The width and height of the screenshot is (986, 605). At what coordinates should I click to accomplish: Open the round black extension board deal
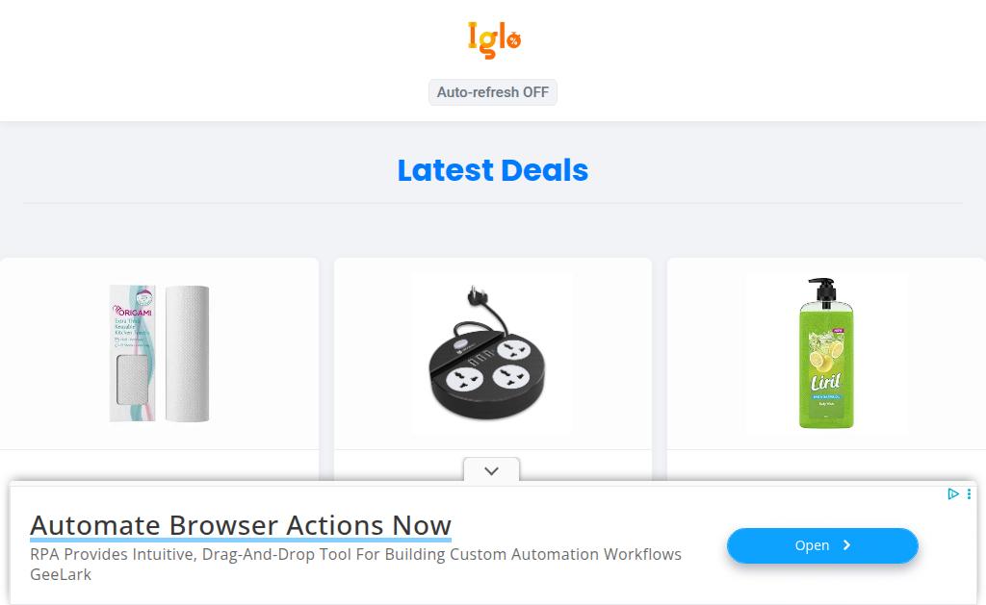(x=492, y=353)
